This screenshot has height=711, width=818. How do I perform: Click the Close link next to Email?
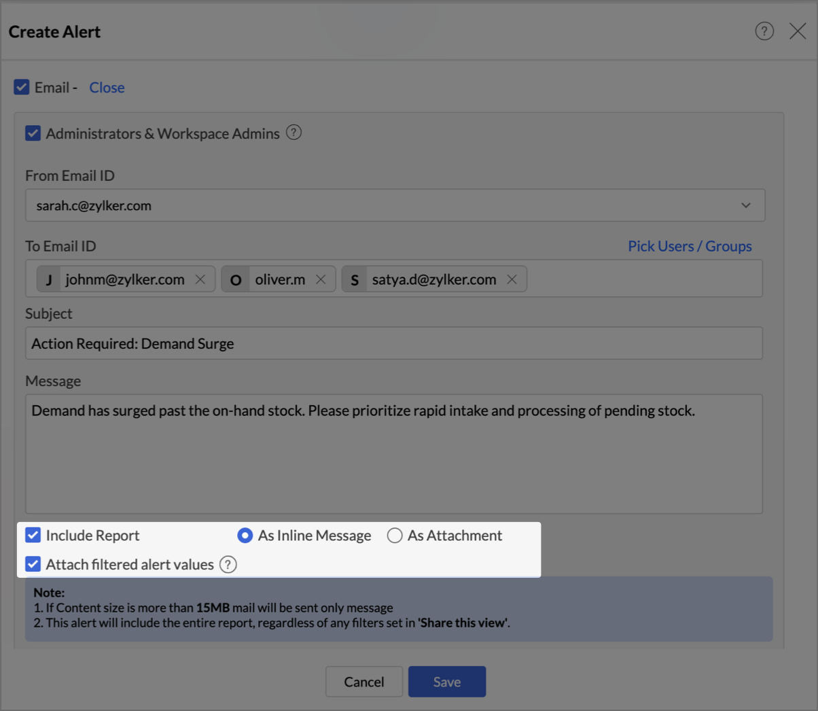107,88
